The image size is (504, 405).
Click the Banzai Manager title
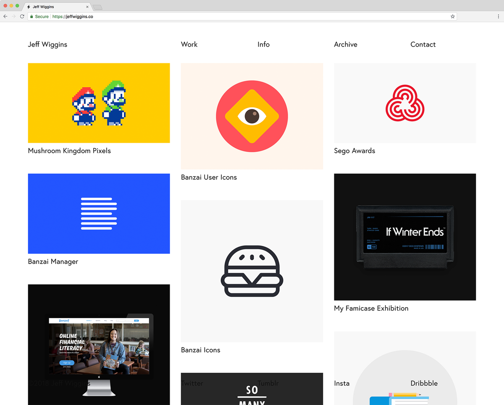53,261
